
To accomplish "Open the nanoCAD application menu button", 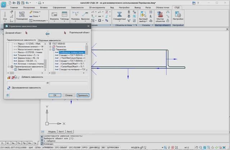I will click(x=4, y=4).
